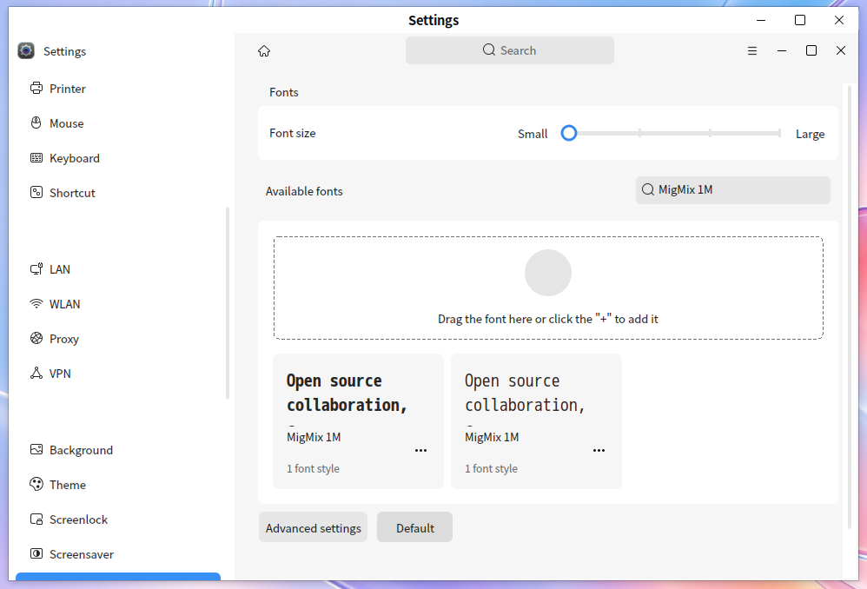Open the Printer settings in sidebar

[x=118, y=89]
